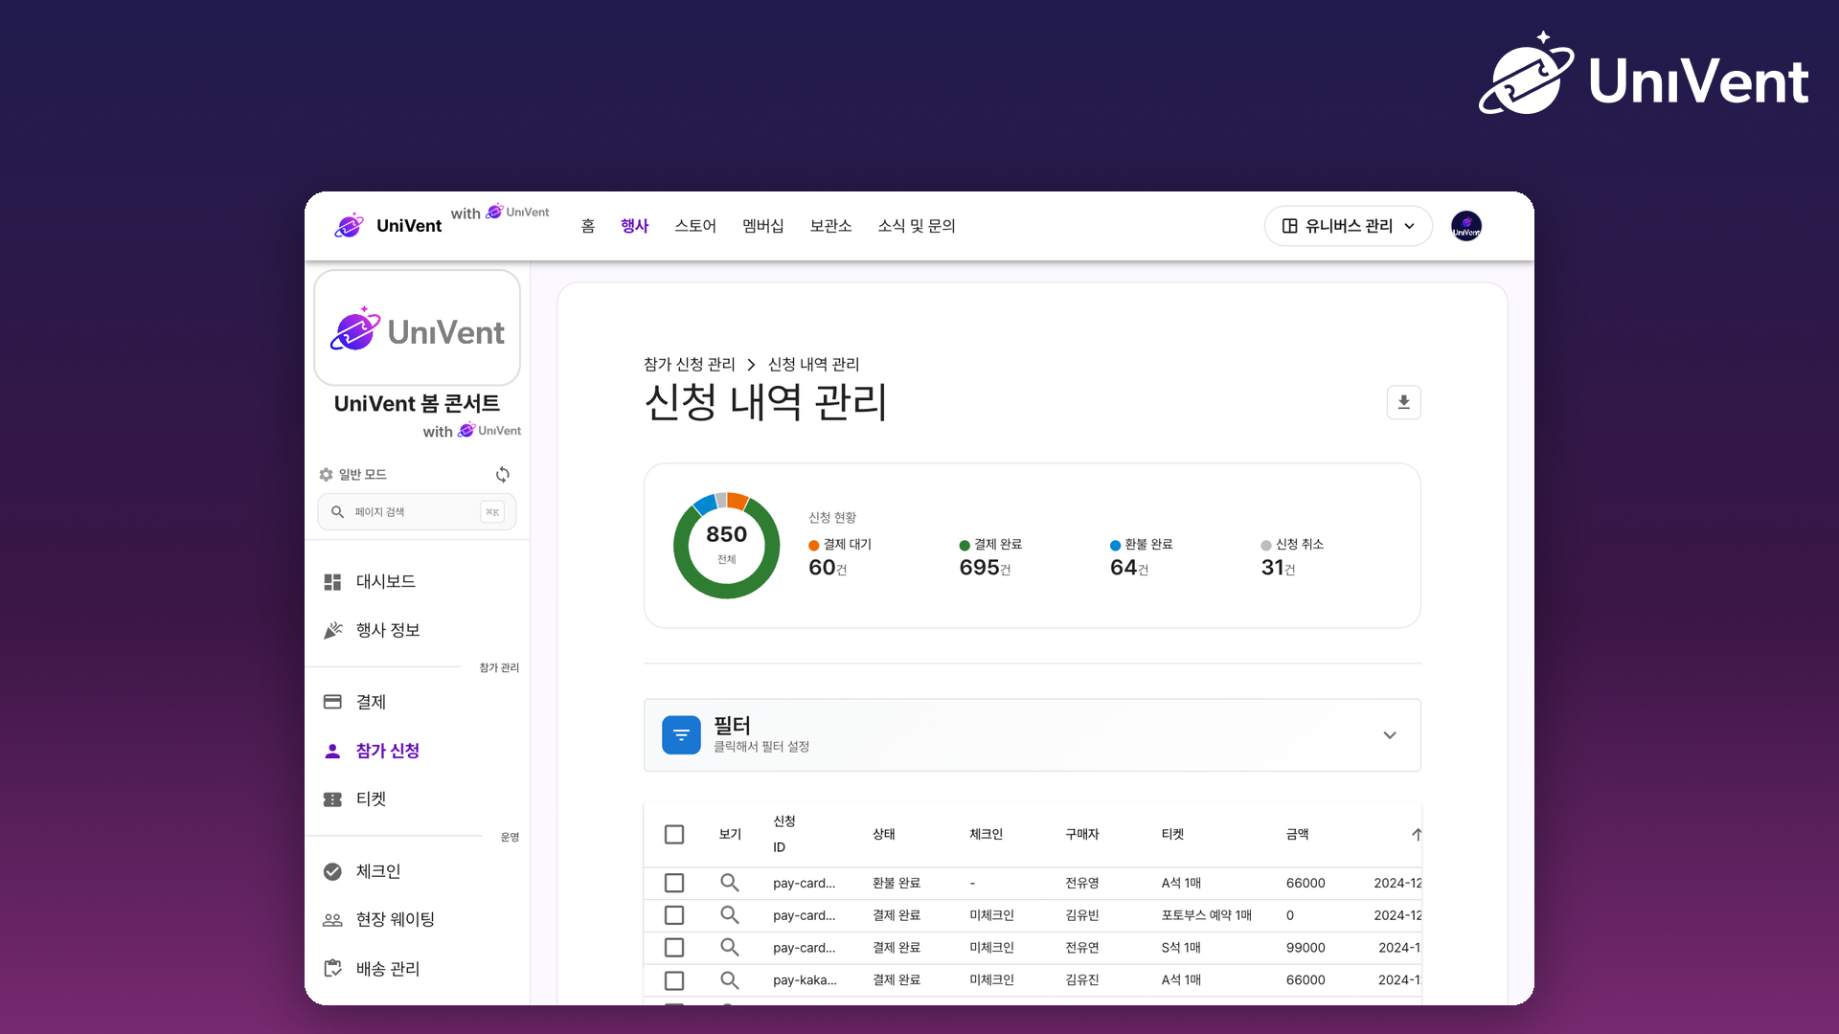Open the 멤버십 nav tab
This screenshot has height=1034, width=1839.
763,226
